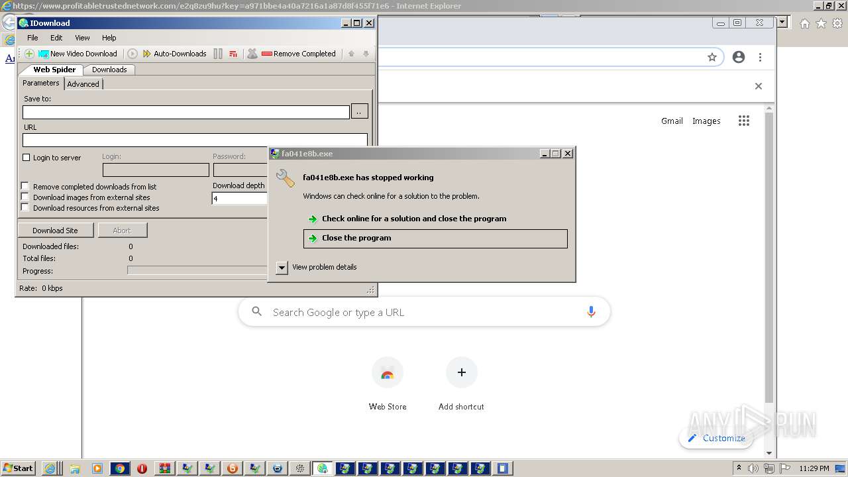
Task: Open the Windows Start menu
Action: (x=18, y=468)
